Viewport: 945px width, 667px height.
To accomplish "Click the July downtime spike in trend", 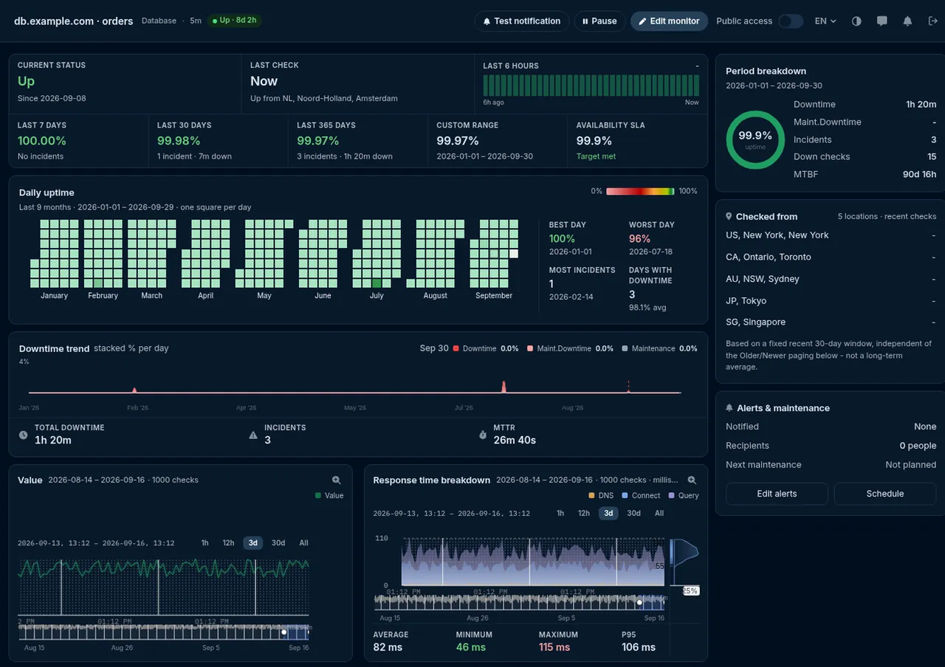I will coord(504,387).
